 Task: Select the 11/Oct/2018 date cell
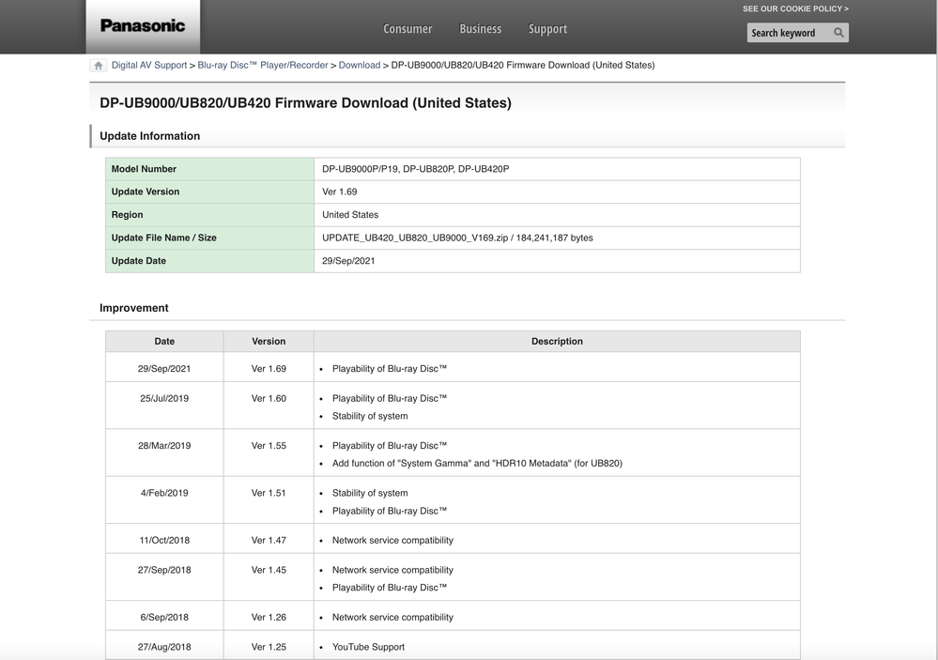pyautogui.click(x=164, y=541)
